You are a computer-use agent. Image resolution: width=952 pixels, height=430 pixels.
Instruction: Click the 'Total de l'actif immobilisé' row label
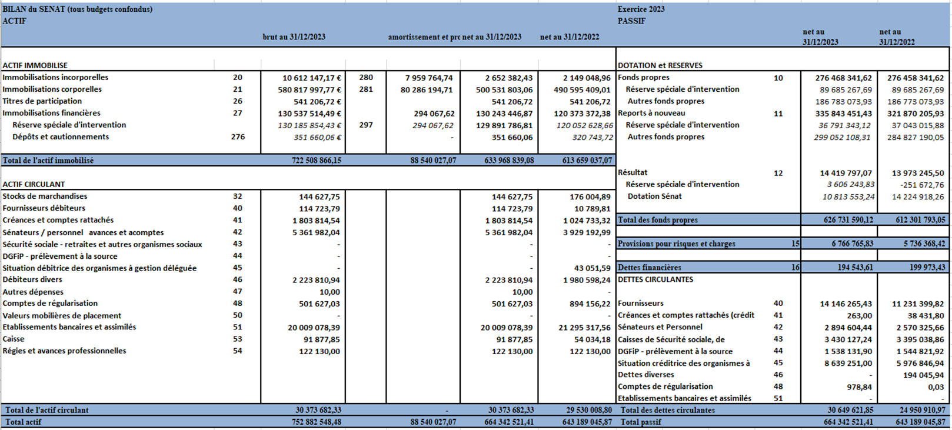(48, 160)
